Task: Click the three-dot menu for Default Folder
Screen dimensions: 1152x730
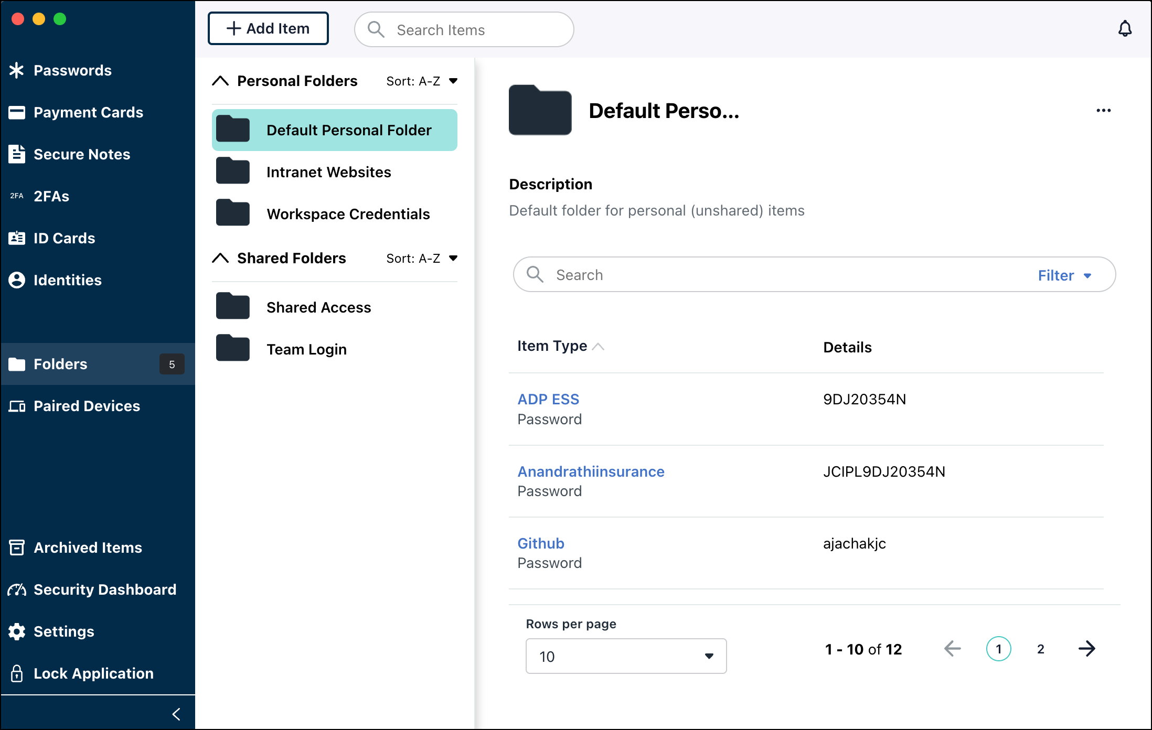Action: pos(1103,111)
